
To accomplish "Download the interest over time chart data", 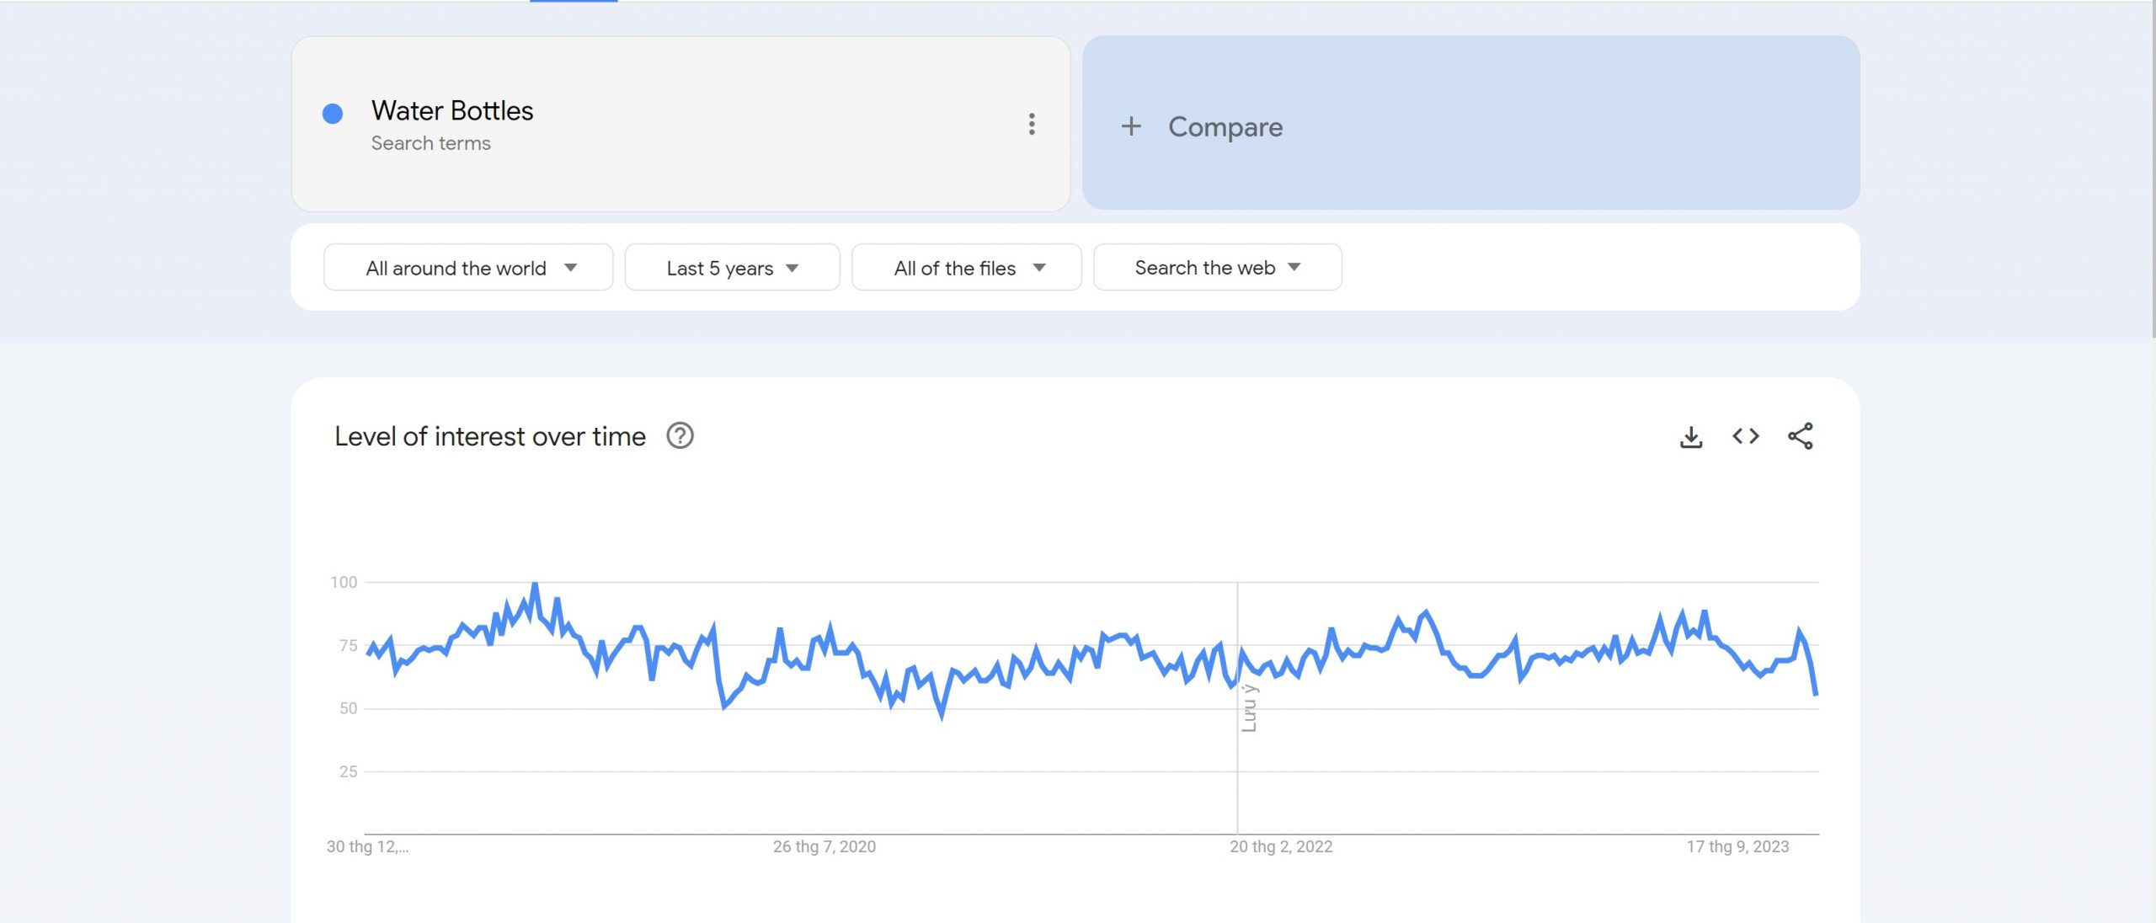I will (1691, 437).
